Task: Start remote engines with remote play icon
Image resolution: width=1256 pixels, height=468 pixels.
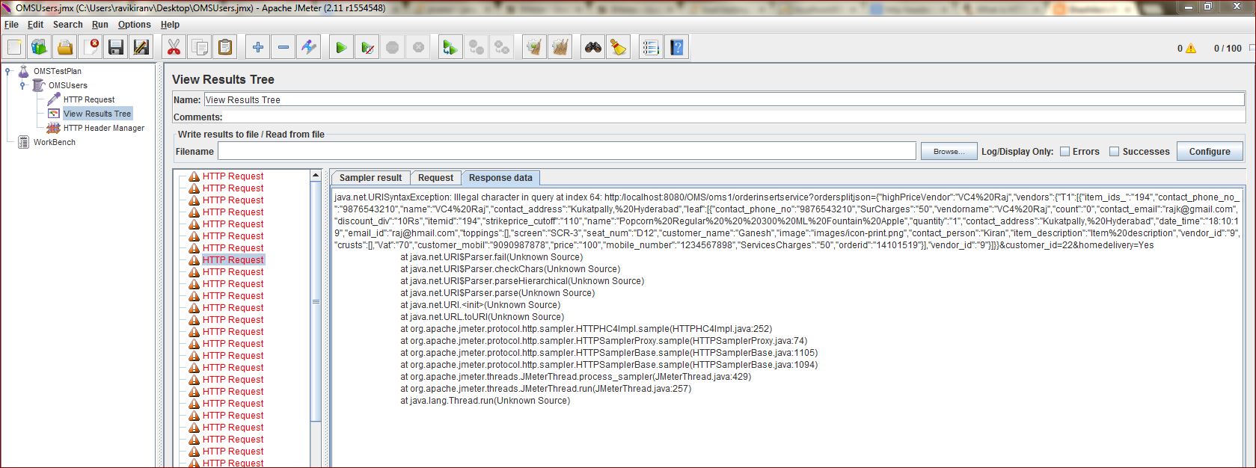Action: coord(450,48)
